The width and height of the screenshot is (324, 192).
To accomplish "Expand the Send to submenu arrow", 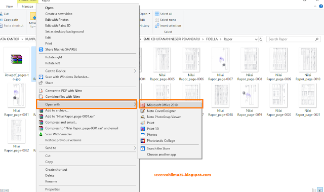I will [135, 148].
